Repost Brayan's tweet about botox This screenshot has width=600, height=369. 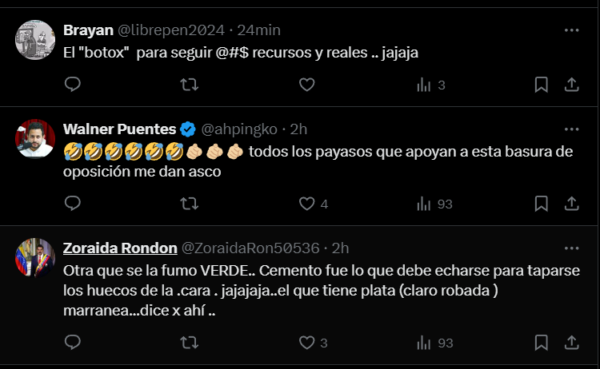tap(189, 85)
